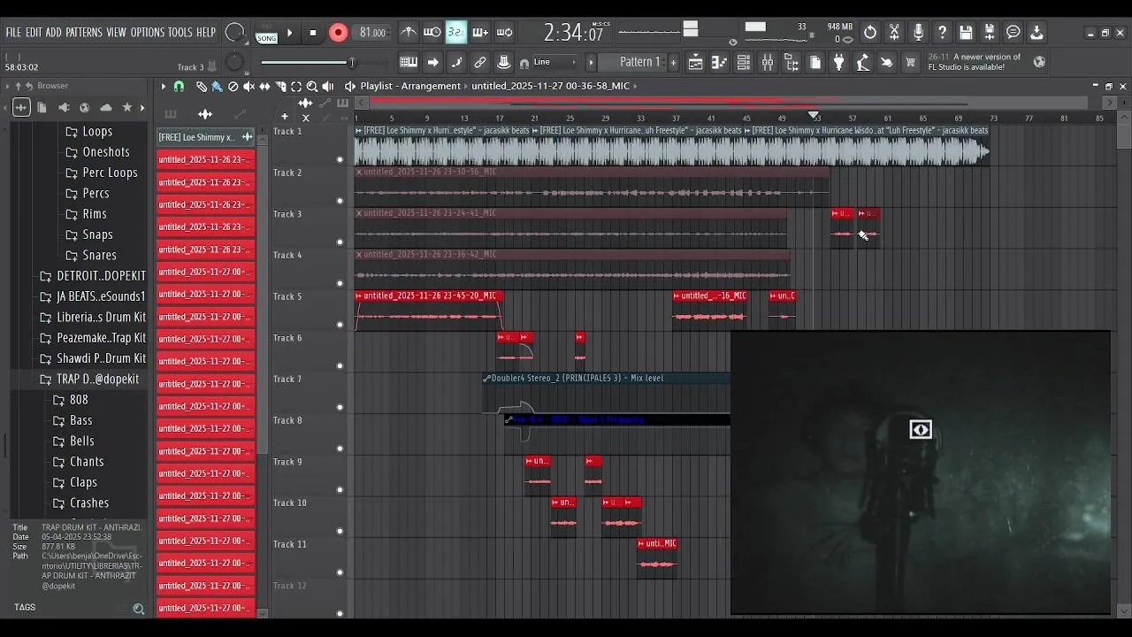Click the globe news icon
The width and height of the screenshot is (1132, 637).
point(1039,62)
